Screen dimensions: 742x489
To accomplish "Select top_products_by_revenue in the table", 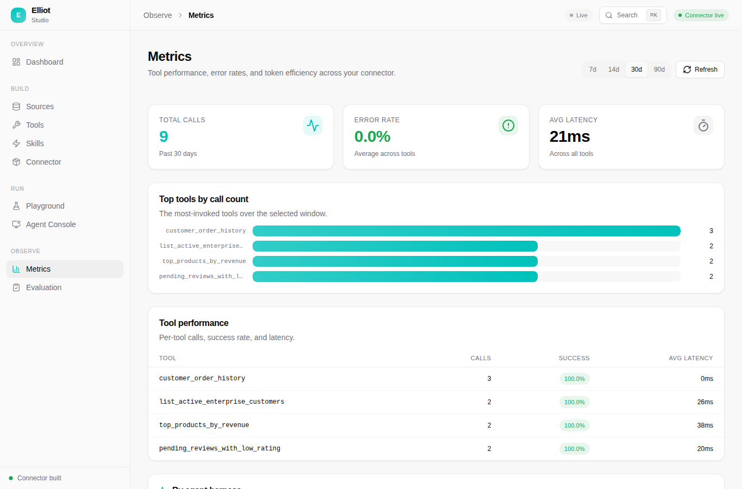I will [204, 425].
